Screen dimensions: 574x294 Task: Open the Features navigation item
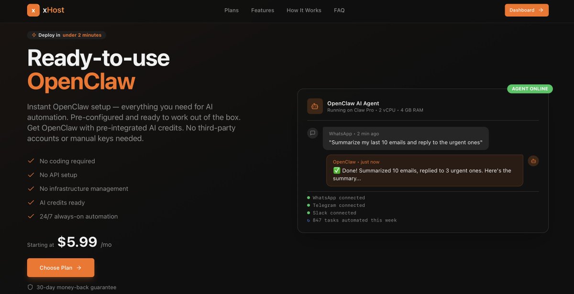[x=263, y=10]
